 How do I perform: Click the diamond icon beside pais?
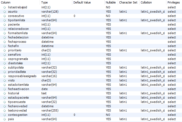click(x=4, y=119)
